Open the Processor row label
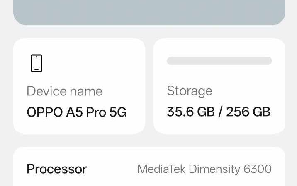The image size is (297, 186). (x=56, y=169)
